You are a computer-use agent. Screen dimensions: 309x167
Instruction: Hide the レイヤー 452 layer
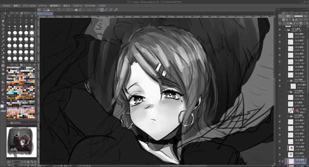279,148
